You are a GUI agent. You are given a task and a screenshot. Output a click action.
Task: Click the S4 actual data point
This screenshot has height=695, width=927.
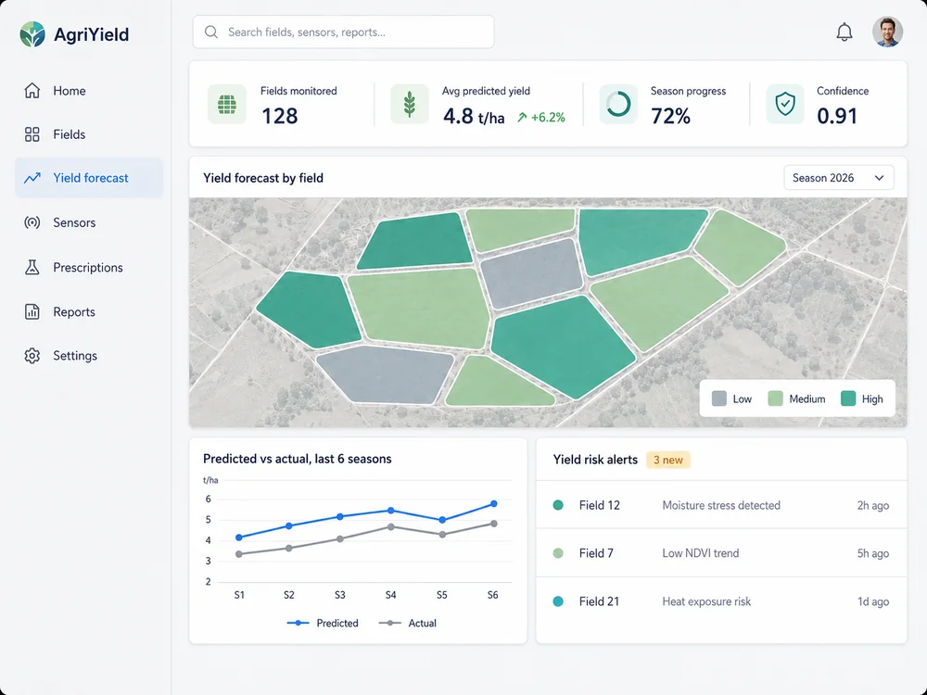coord(391,526)
